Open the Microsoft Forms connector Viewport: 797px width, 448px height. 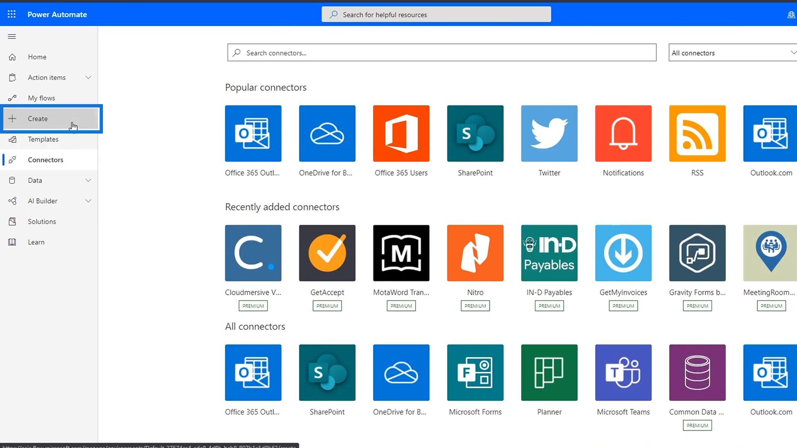tap(475, 373)
